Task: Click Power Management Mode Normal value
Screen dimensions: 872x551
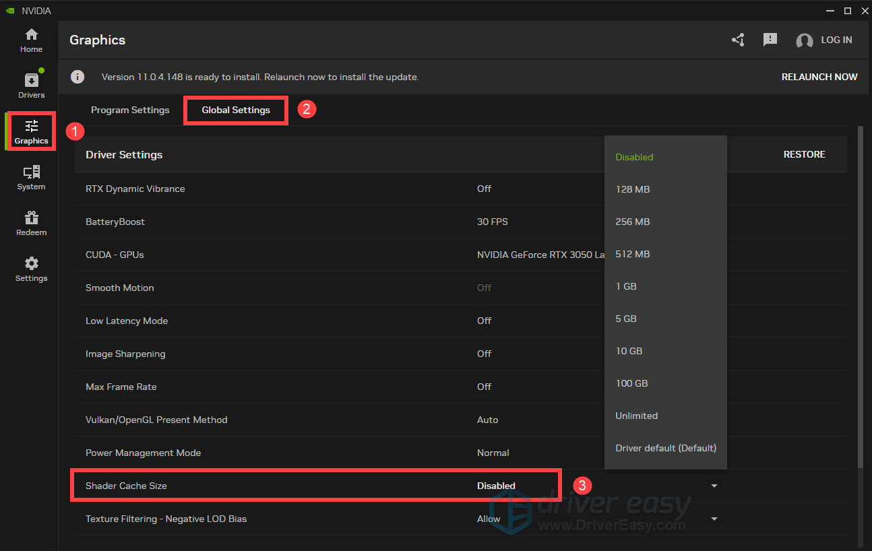Action: click(493, 453)
